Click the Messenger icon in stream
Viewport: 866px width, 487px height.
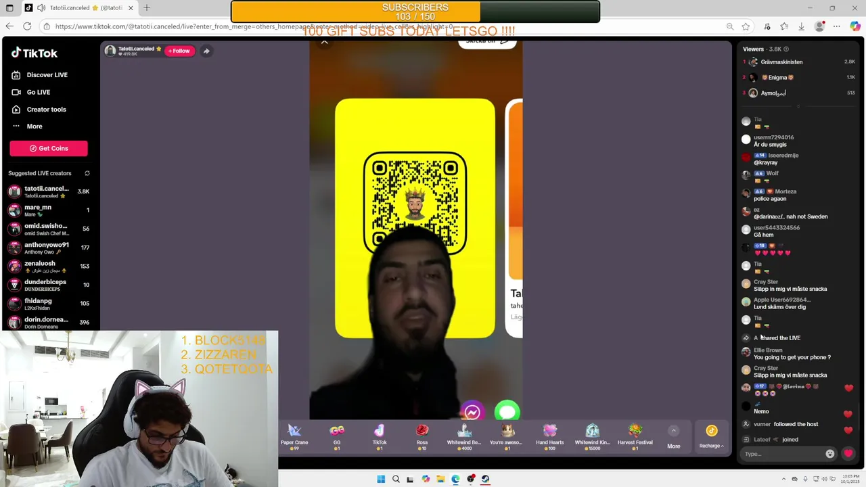click(472, 411)
